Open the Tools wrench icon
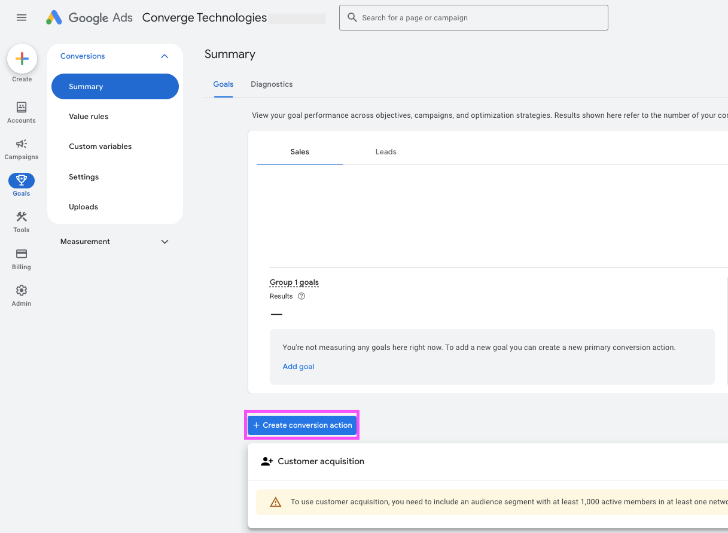Viewport: 728px width, 533px height. click(22, 217)
